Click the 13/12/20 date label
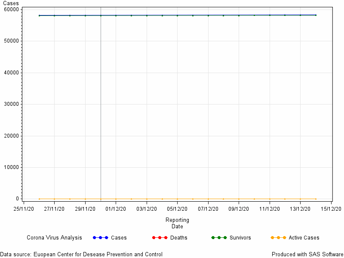Viewport: 344px width, 258px height. coord(300,209)
